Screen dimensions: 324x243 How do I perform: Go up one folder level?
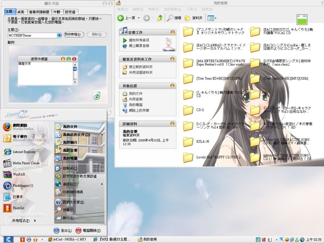point(160,18)
